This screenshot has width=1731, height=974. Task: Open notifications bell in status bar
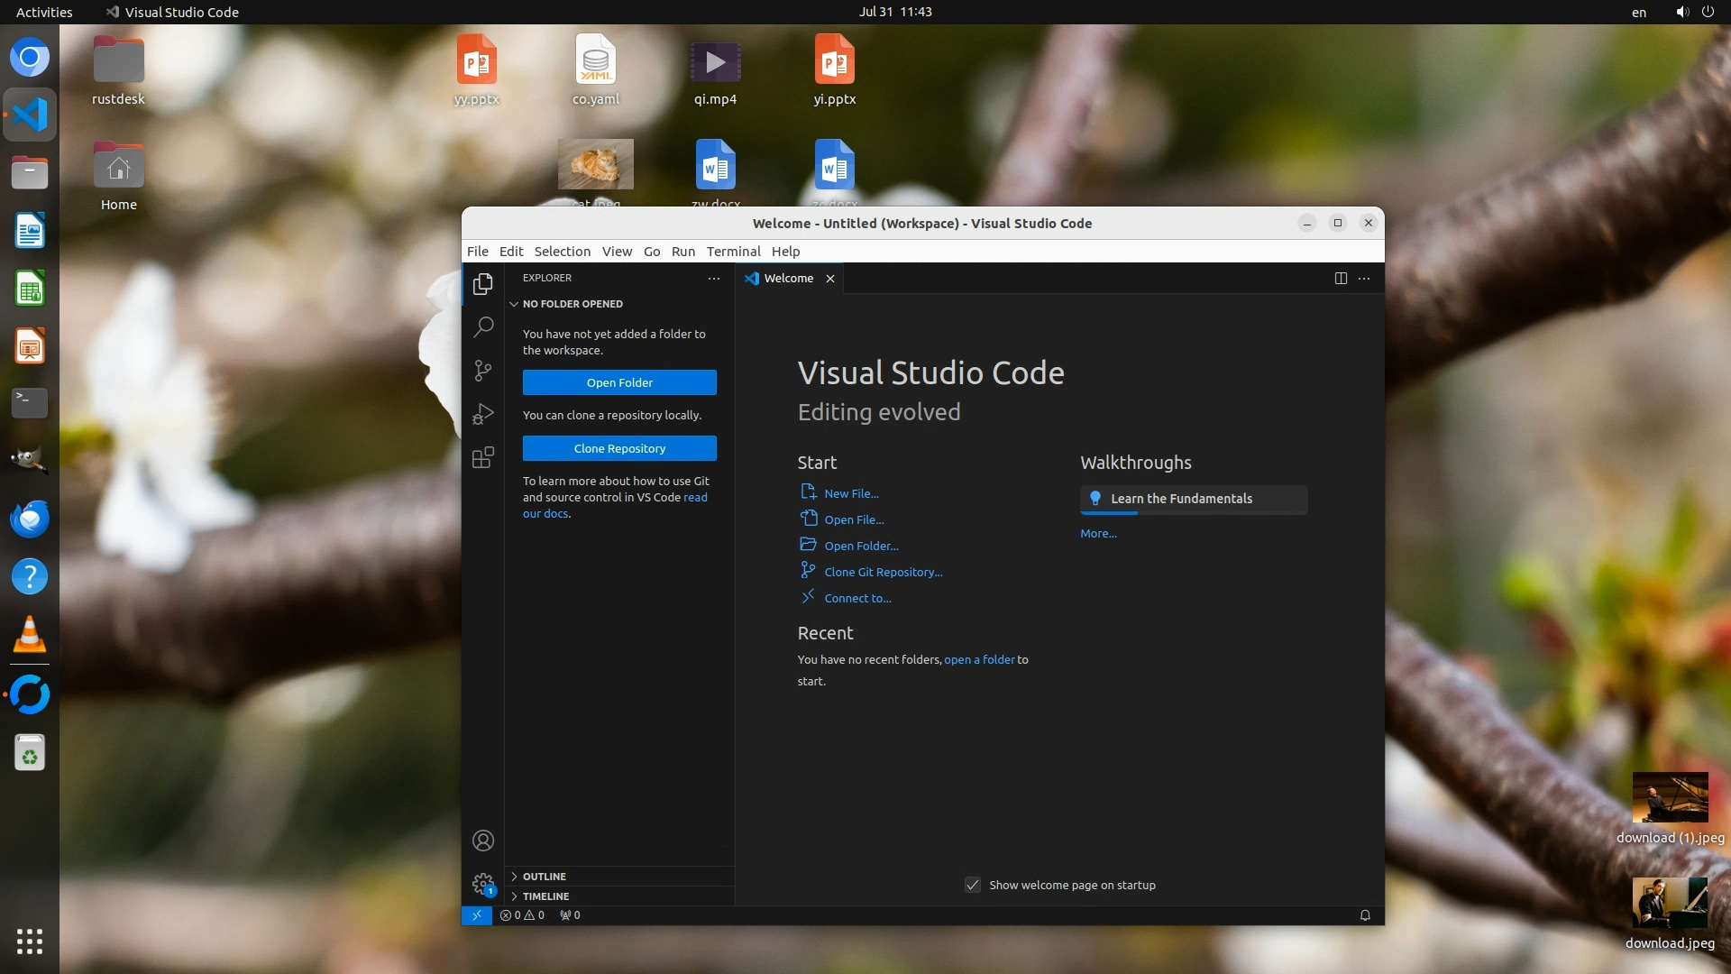[1365, 915]
